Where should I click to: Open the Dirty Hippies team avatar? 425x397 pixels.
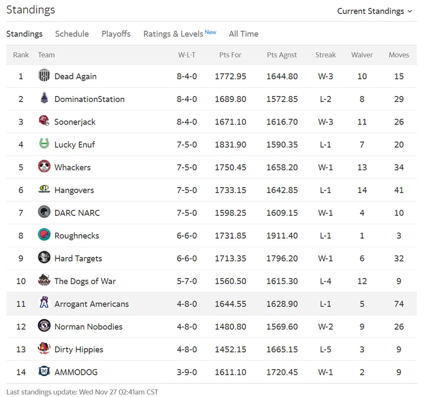pyautogui.click(x=44, y=349)
